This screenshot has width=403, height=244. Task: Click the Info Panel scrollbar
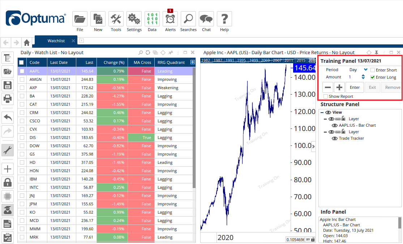400,223
